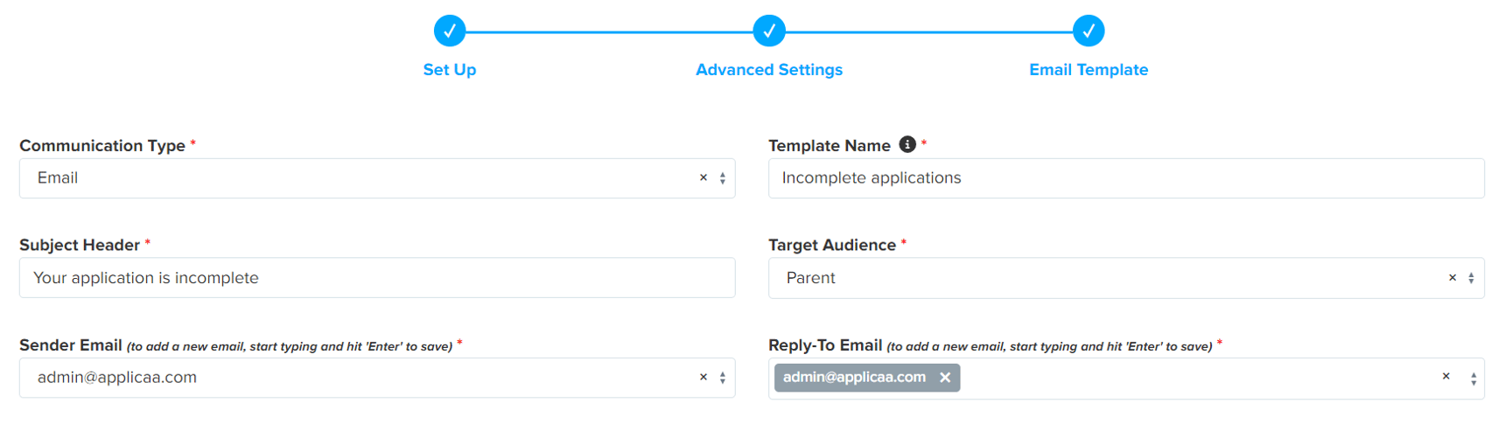Expand Sender Email dropdown arrows
The width and height of the screenshot is (1505, 424).
point(723,378)
